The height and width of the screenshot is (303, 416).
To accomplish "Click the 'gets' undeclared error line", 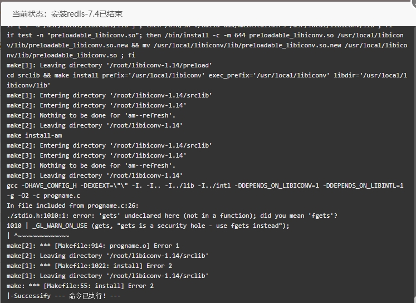I will (x=172, y=216).
